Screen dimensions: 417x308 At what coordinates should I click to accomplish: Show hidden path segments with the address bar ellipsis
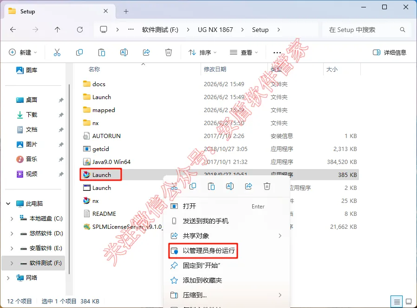[131, 30]
